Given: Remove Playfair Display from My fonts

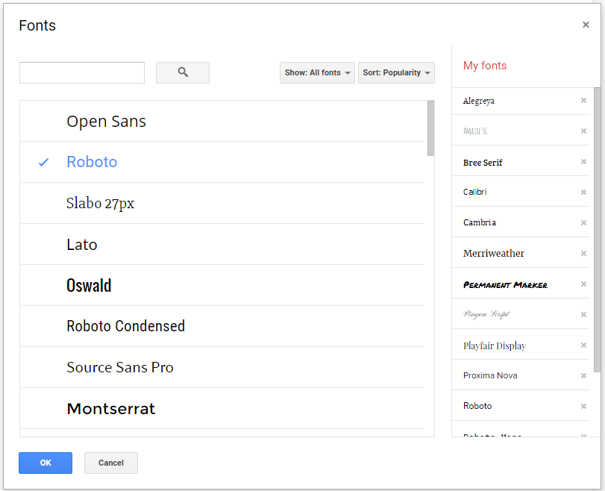Looking at the screenshot, I should [x=583, y=344].
